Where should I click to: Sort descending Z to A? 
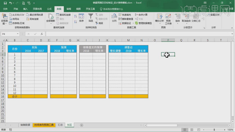(76, 22)
